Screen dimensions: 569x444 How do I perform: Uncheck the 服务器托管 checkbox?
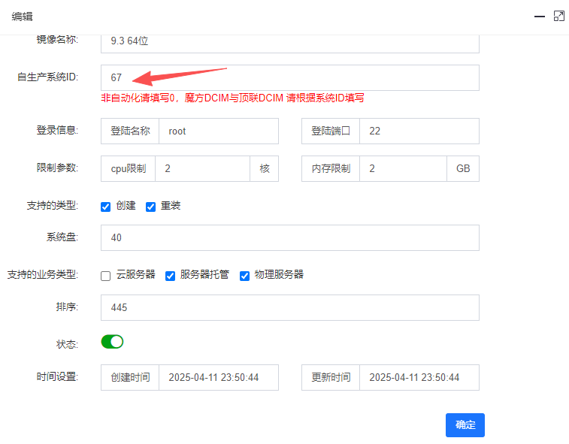pyautogui.click(x=170, y=276)
